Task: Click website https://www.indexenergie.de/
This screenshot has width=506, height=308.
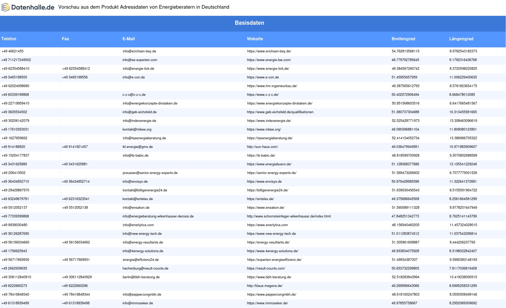Action: (x=269, y=121)
